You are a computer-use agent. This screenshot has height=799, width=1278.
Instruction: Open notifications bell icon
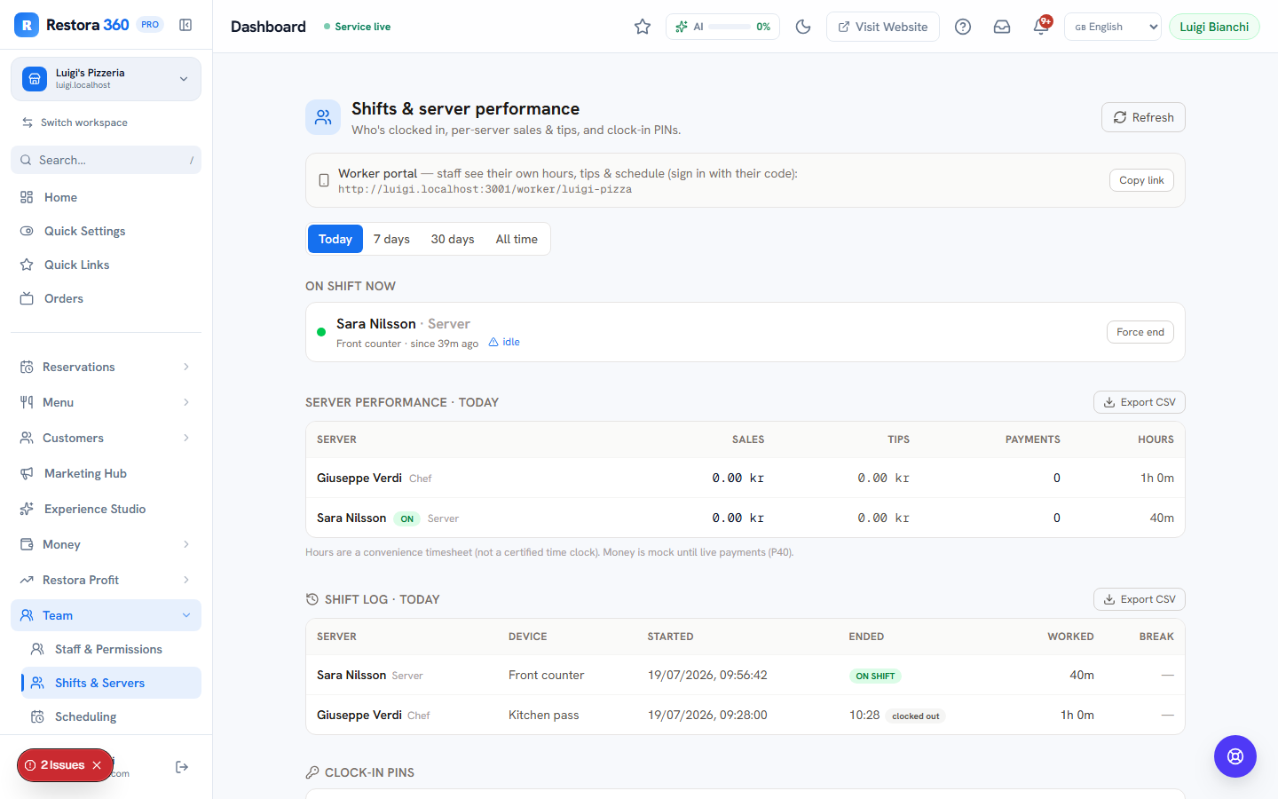click(1041, 27)
